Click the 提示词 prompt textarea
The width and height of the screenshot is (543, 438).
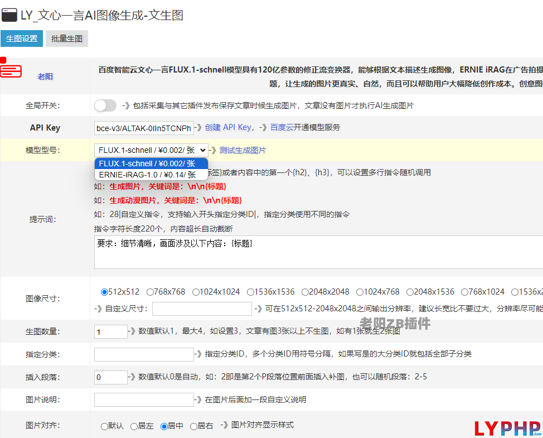pos(318,252)
